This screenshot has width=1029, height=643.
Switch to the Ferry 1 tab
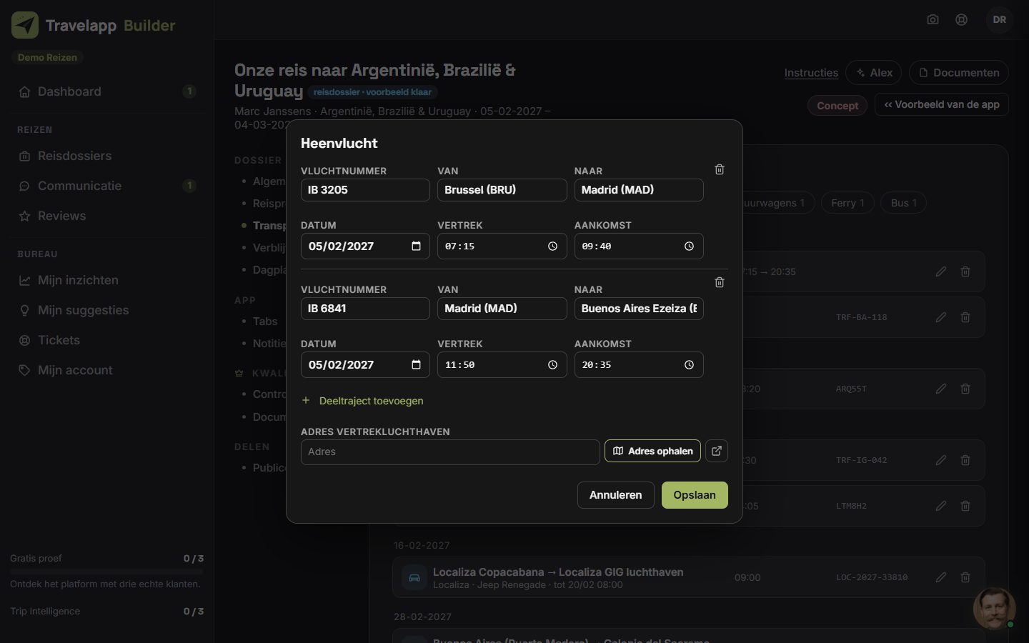847,203
